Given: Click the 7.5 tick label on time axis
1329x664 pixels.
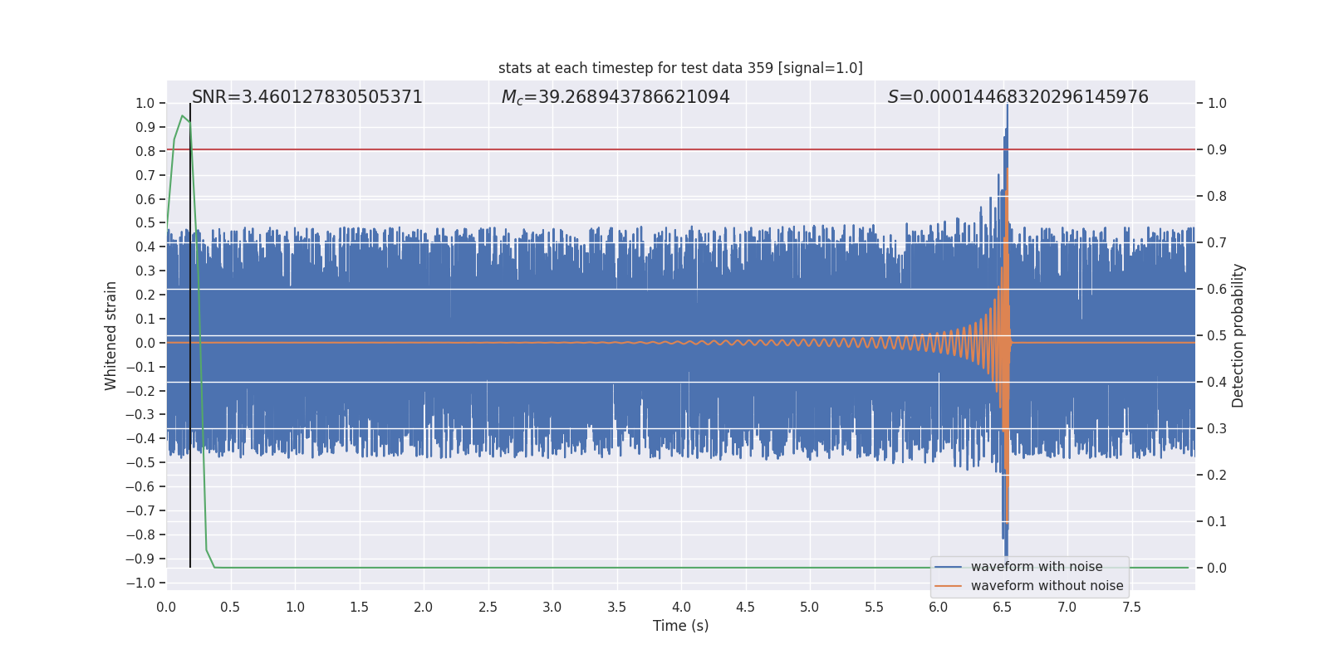Looking at the screenshot, I should pyautogui.click(x=1131, y=608).
